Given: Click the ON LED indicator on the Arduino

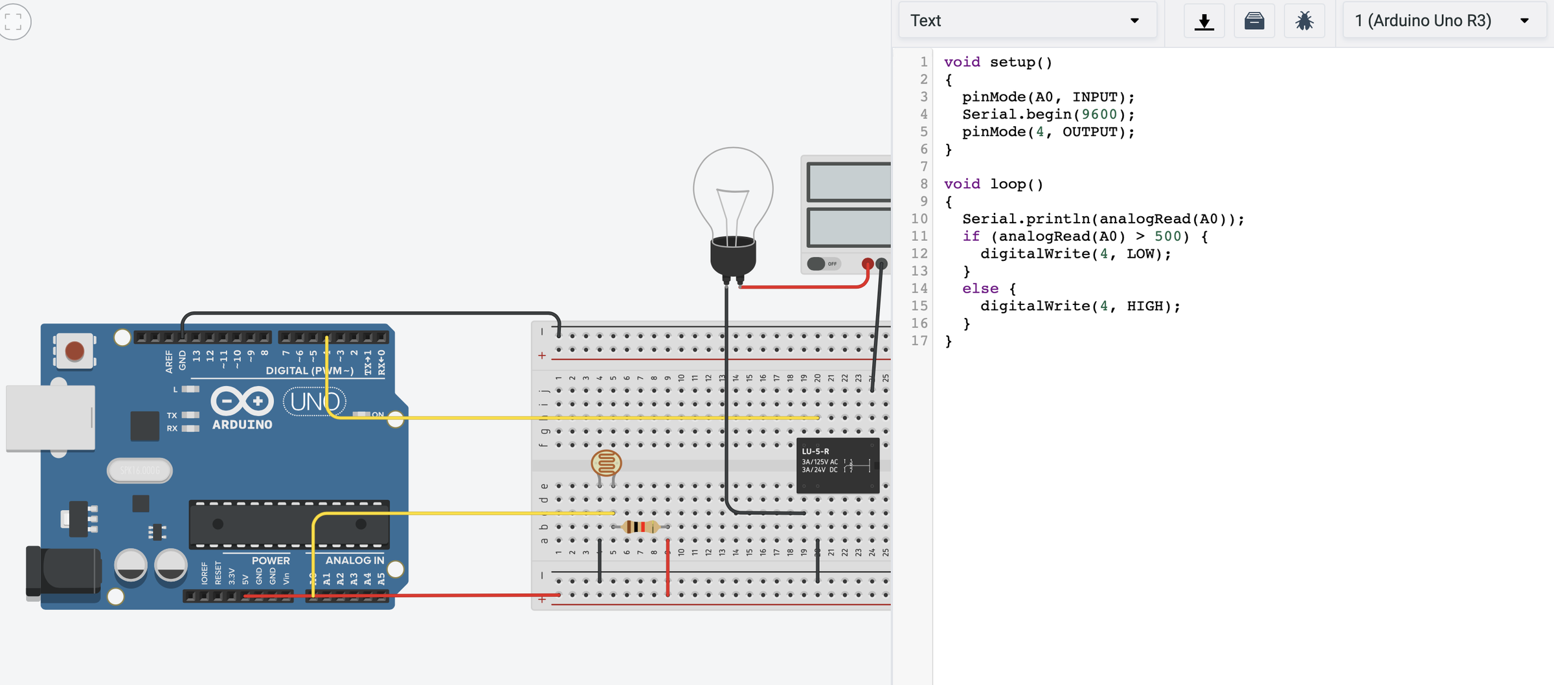Looking at the screenshot, I should [363, 414].
